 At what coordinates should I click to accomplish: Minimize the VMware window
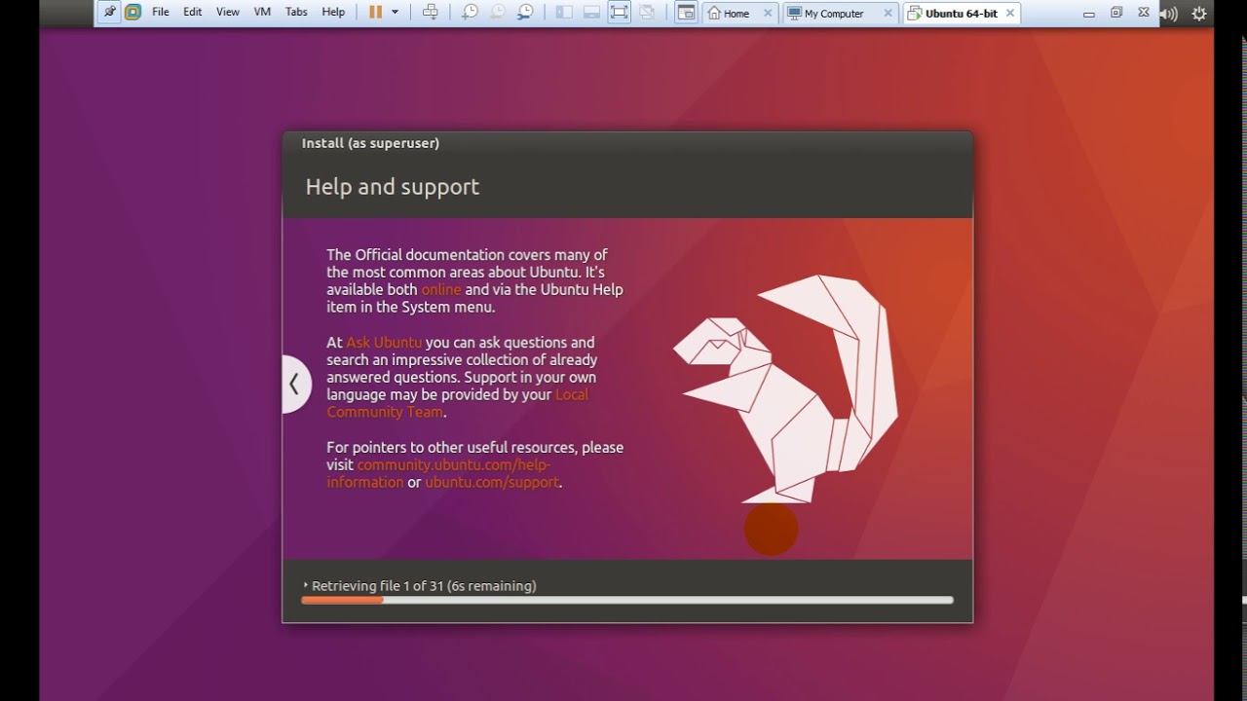[1088, 14]
